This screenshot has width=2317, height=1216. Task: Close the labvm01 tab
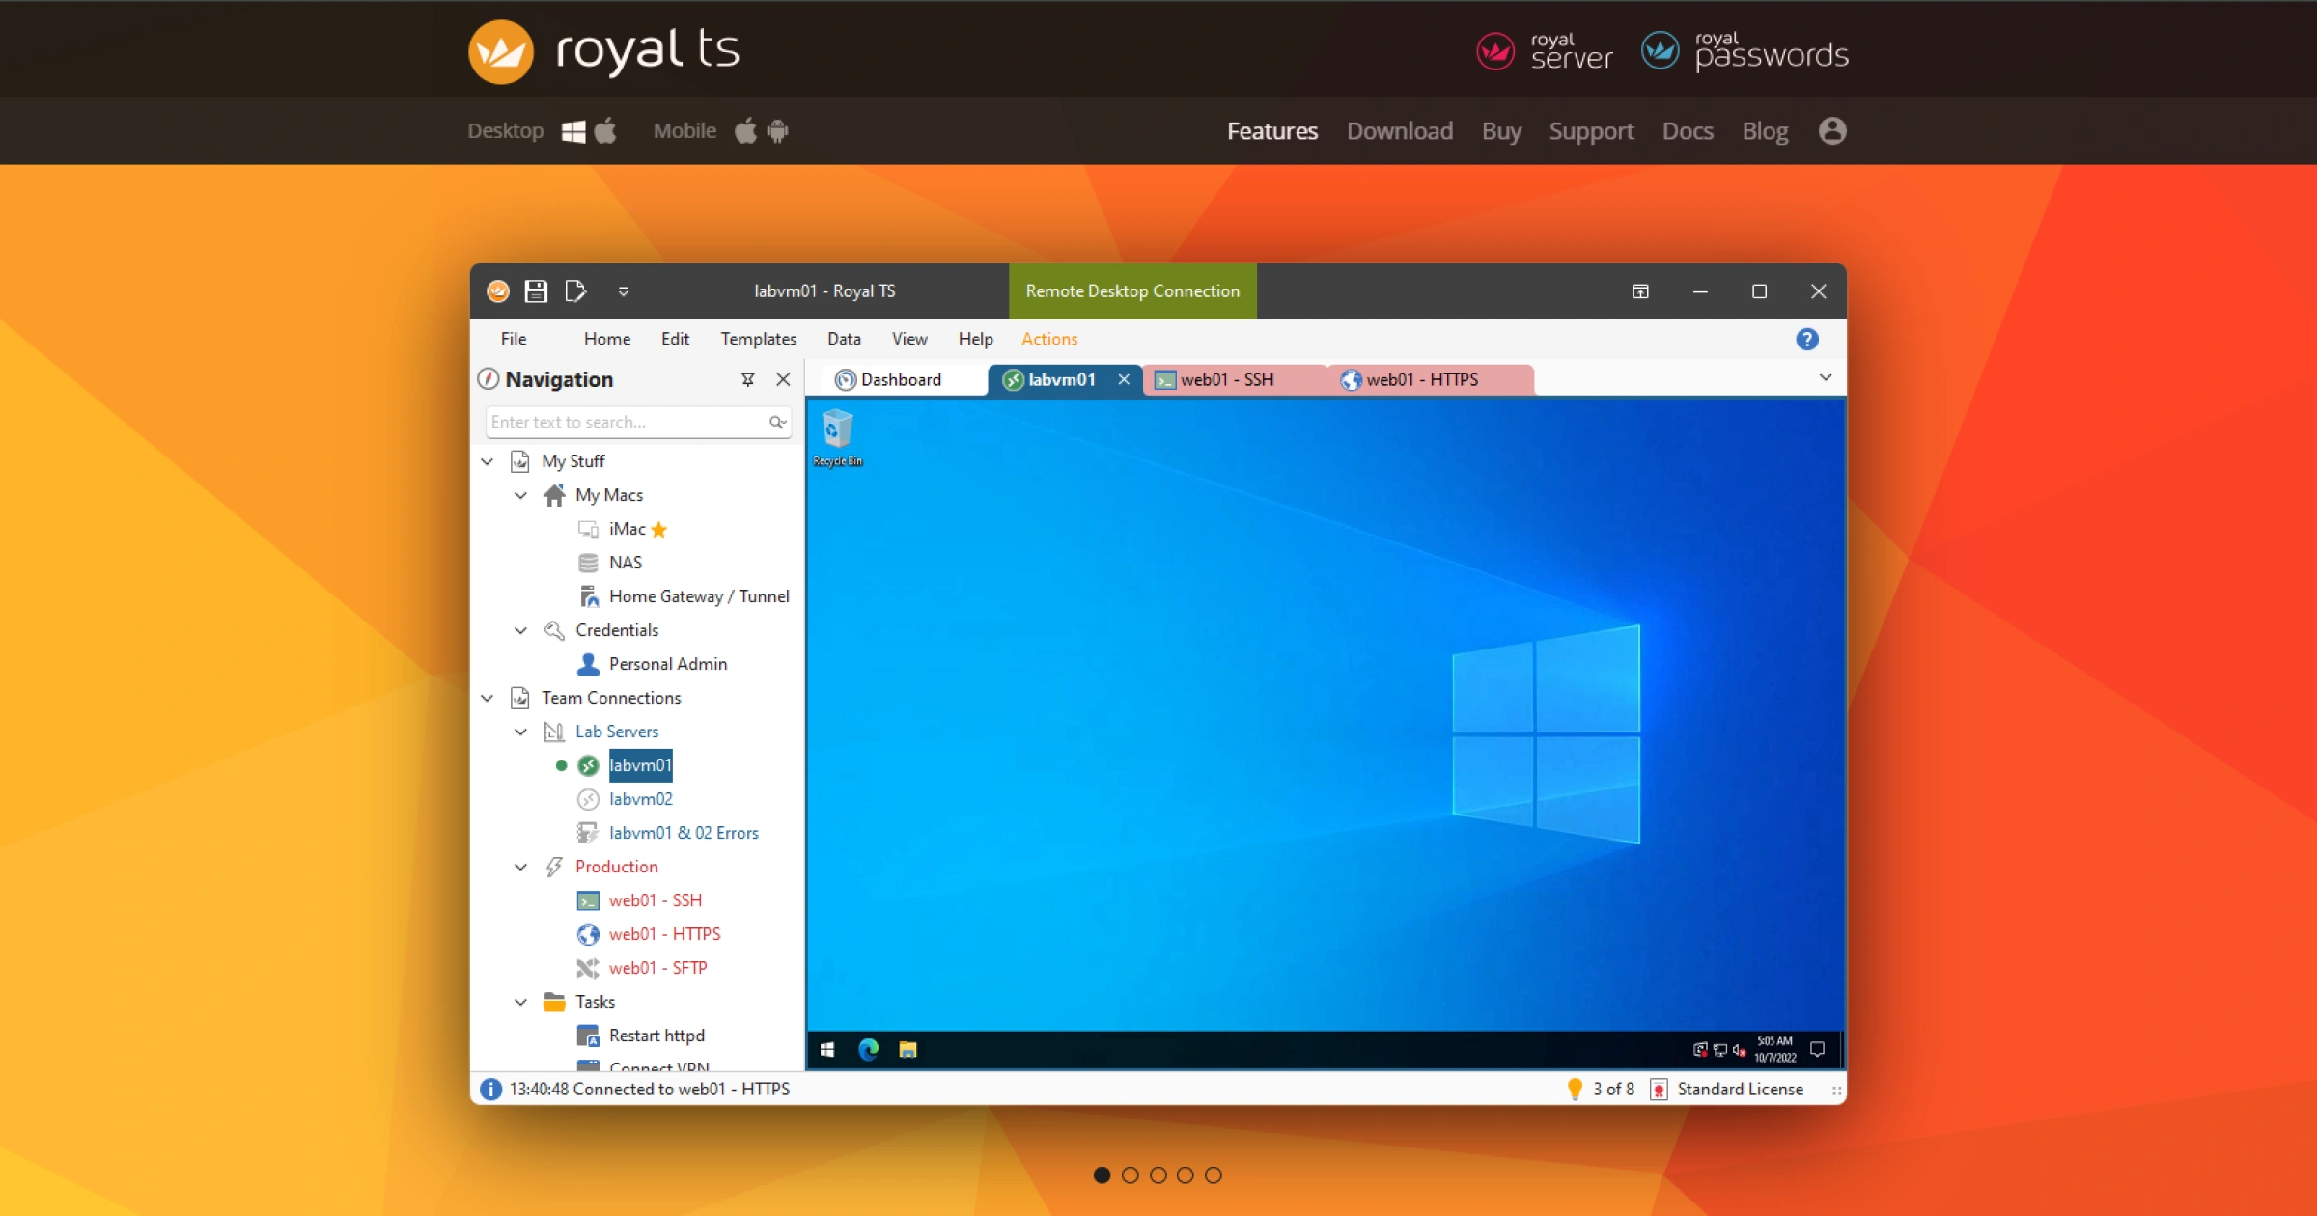[x=1124, y=380]
